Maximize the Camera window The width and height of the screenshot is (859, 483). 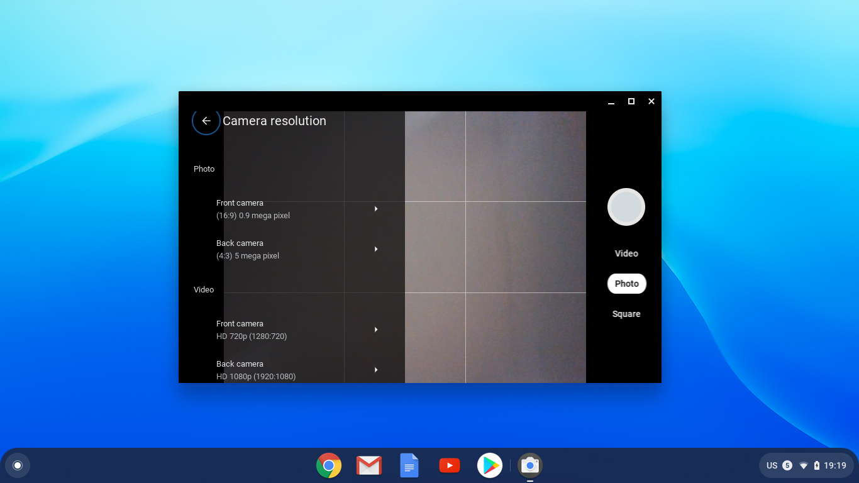(x=631, y=101)
